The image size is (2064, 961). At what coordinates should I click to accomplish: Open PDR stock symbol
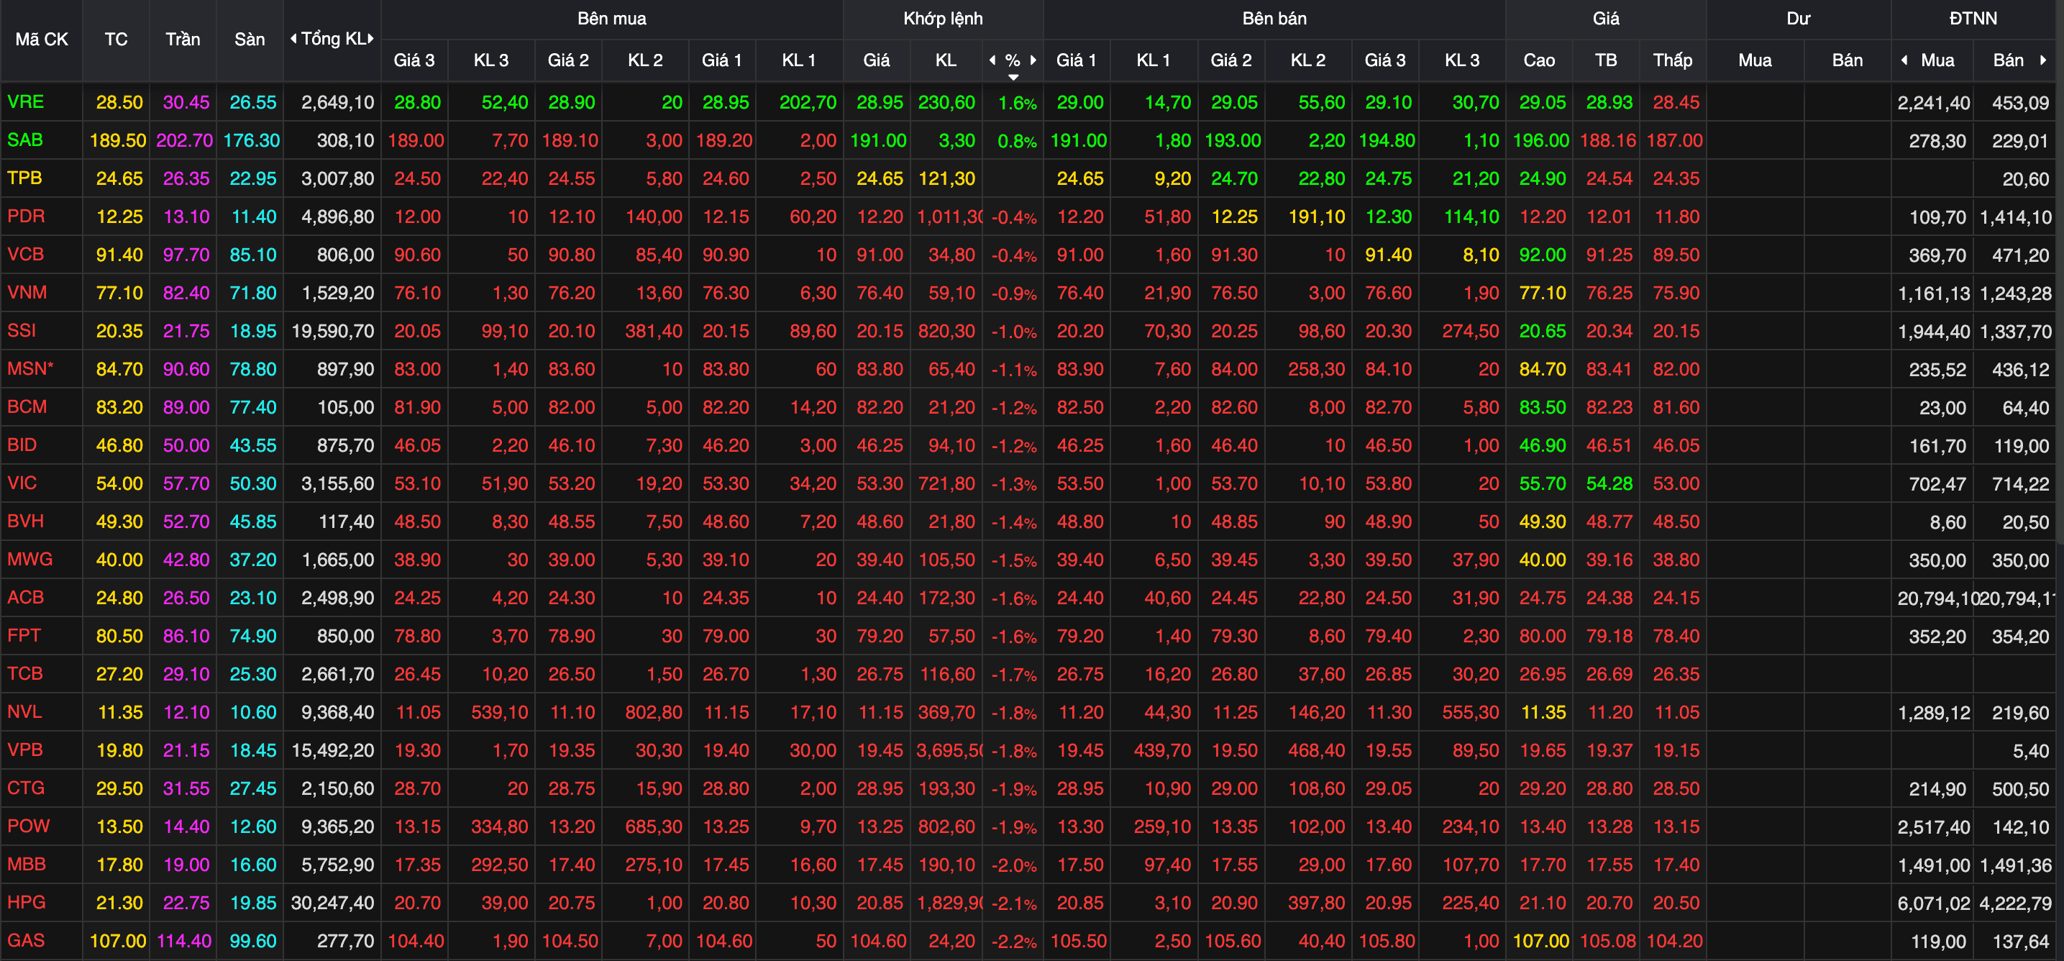26,217
